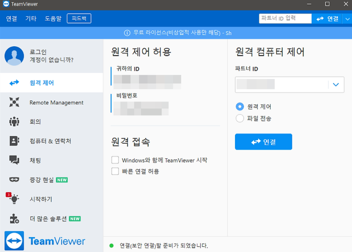Open the 컴퓨터 & 연락처 sidebar item
Screen dimensions: 352x252
pos(51,141)
